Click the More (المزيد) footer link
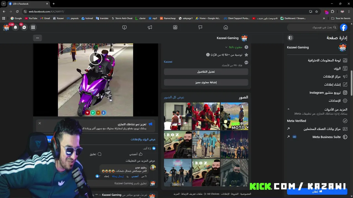This screenshot has width=353, height=198. (x=176, y=194)
